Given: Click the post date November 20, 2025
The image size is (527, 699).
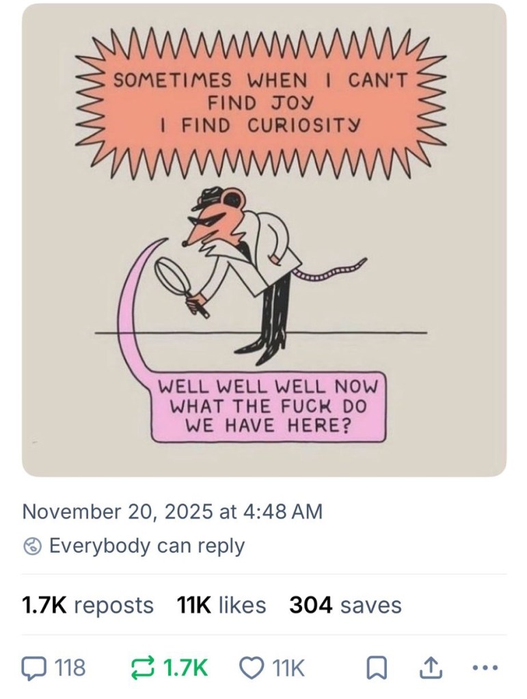Looking at the screenshot, I should click(172, 511).
